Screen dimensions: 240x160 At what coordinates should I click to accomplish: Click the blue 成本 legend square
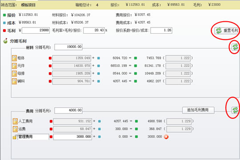tap(4, 23)
